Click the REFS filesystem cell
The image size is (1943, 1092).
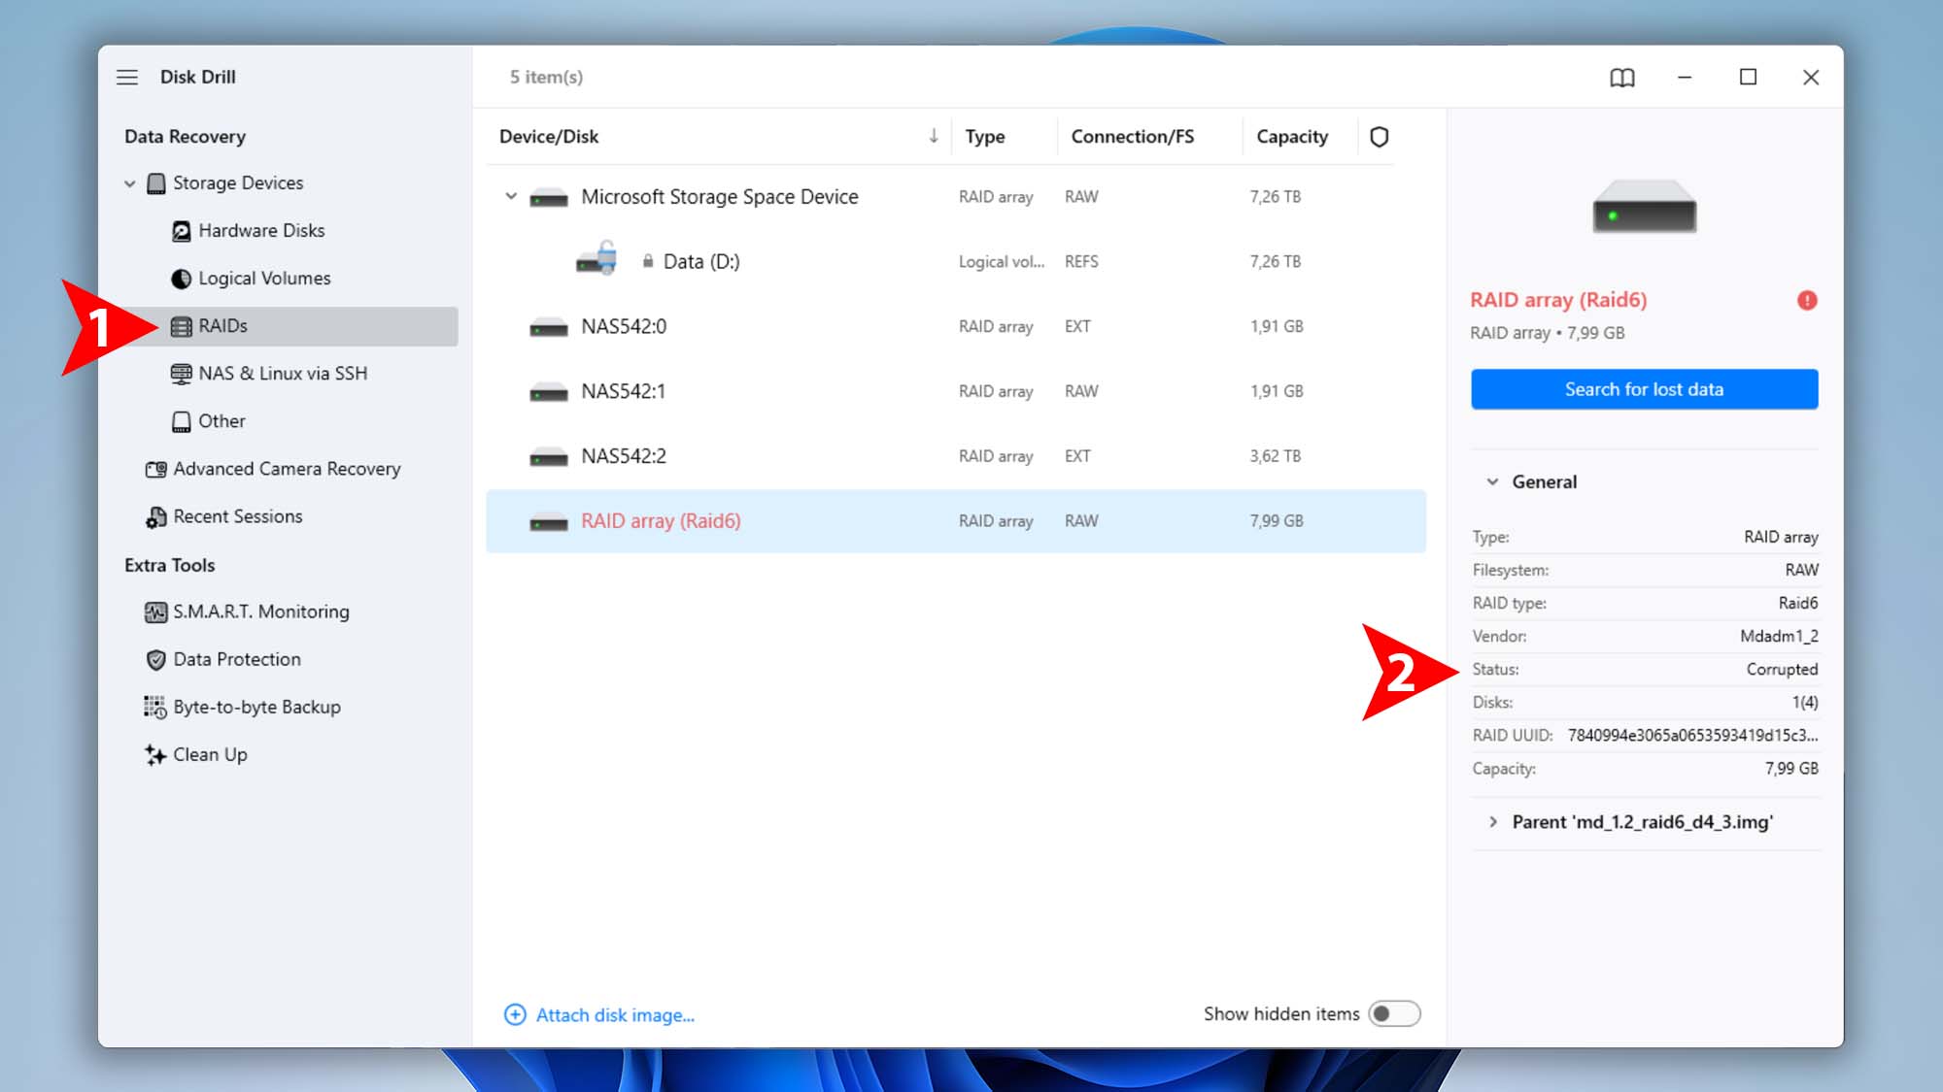(x=1081, y=262)
